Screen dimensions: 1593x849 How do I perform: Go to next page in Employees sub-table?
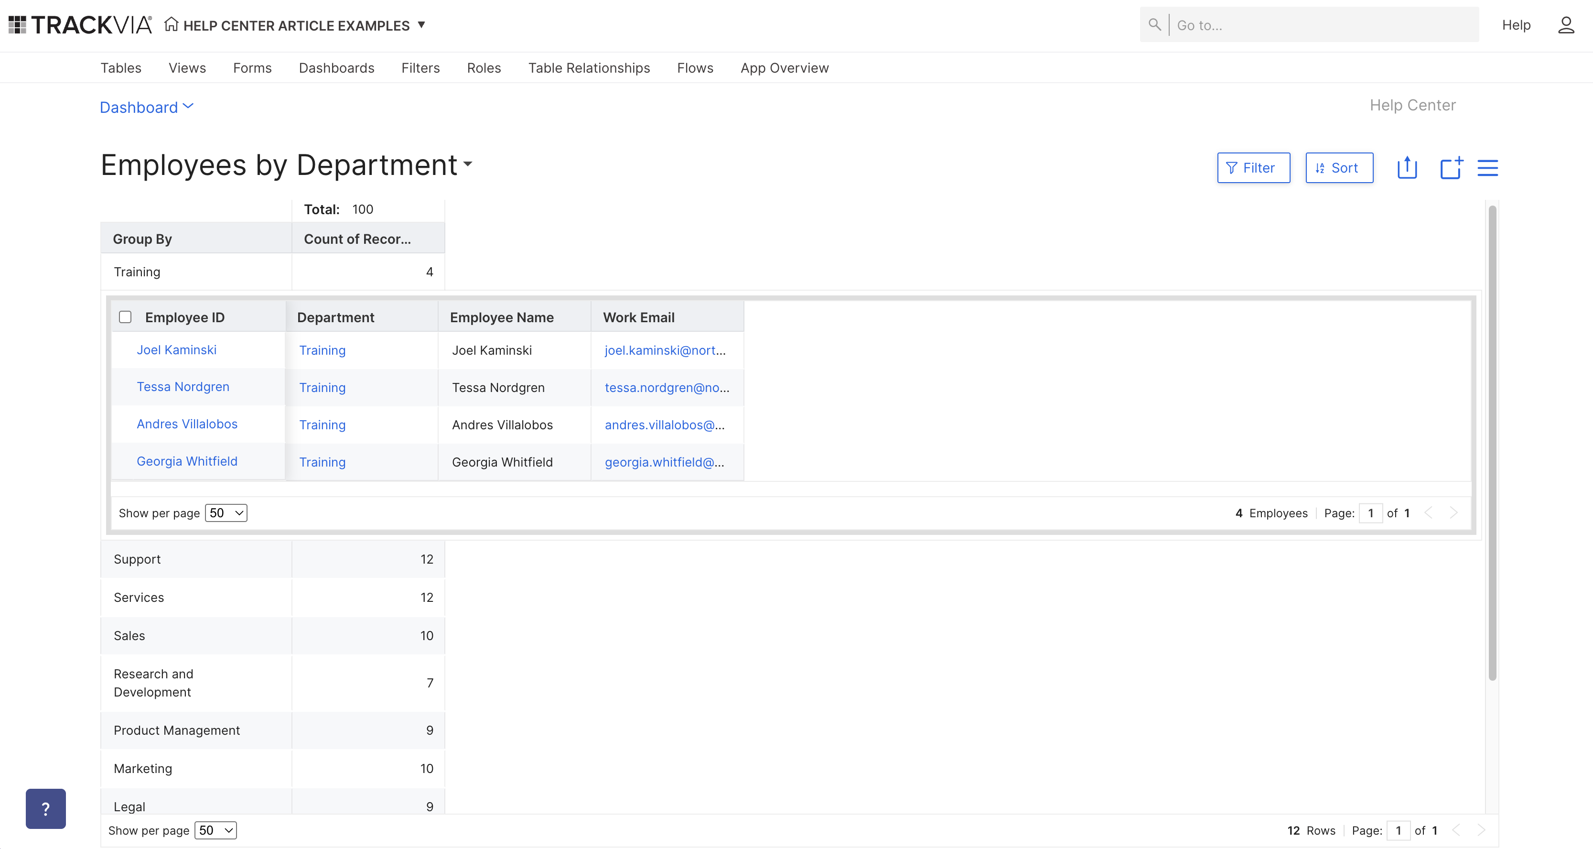click(x=1454, y=512)
